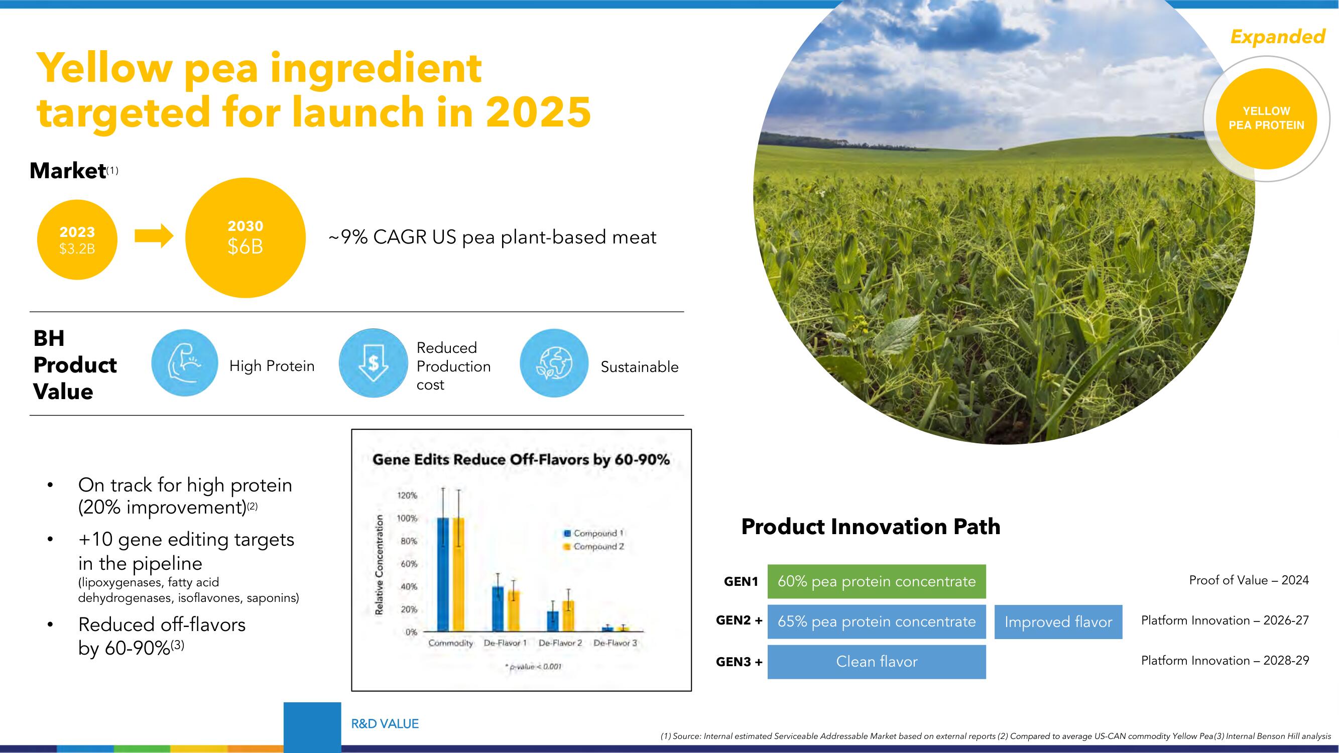Click the BH Product Value heading
The width and height of the screenshot is (1339, 753).
[x=75, y=365]
